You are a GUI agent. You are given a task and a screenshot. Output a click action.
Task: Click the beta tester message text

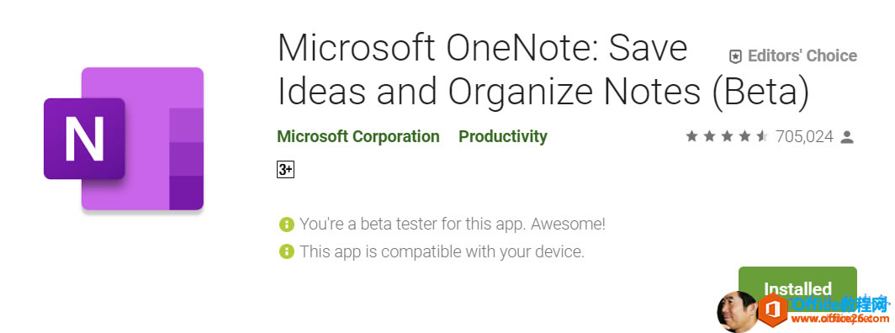click(452, 224)
